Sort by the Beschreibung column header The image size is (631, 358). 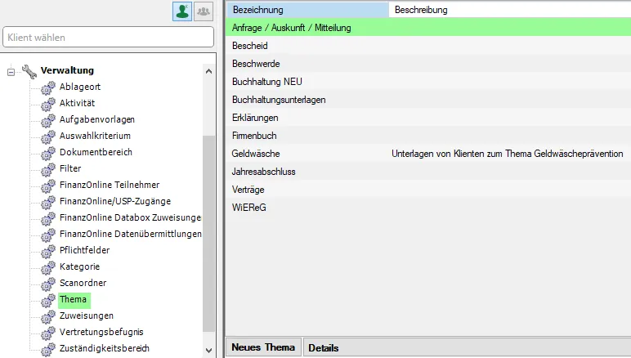click(509, 10)
